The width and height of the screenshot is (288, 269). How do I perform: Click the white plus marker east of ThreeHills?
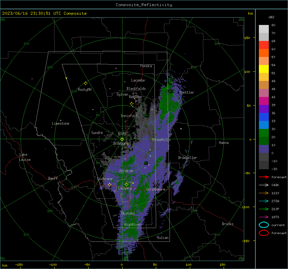[x=181, y=129]
